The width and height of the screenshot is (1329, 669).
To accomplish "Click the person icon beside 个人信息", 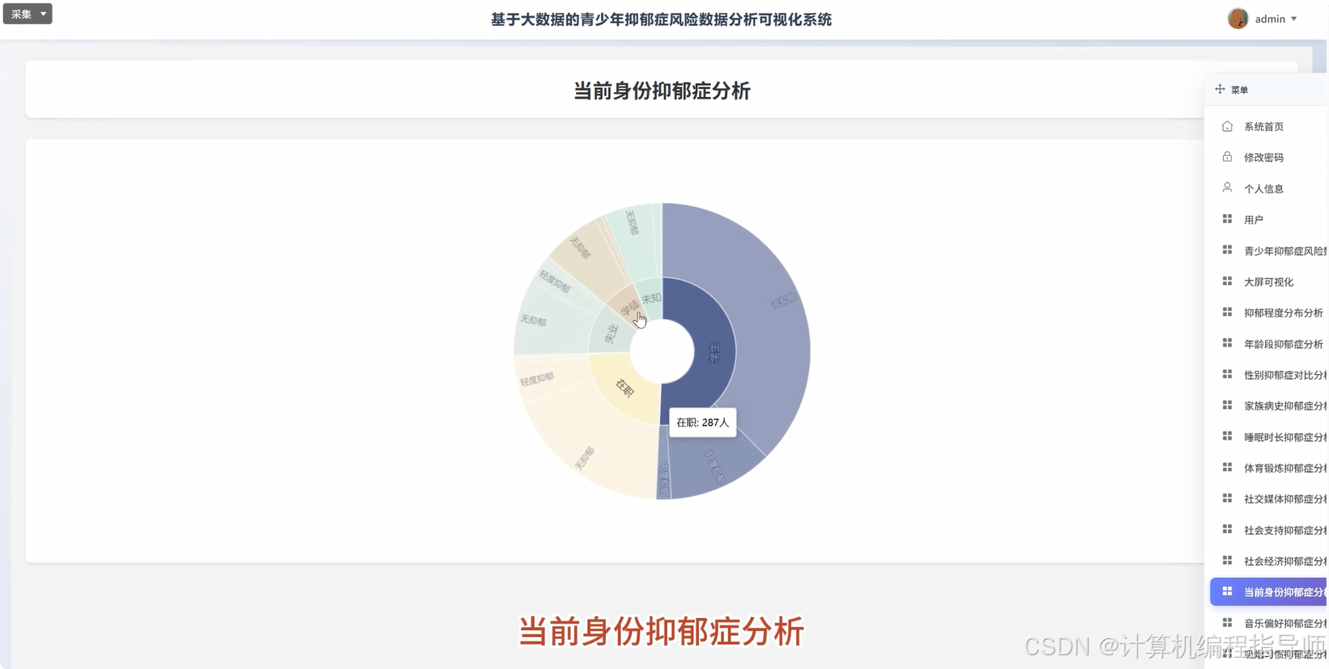I will 1227,187.
